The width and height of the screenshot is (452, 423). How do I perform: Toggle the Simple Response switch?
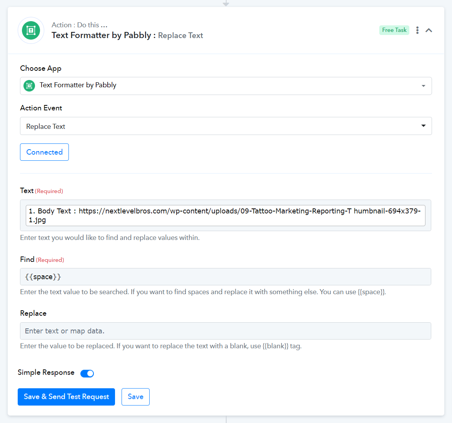point(87,373)
